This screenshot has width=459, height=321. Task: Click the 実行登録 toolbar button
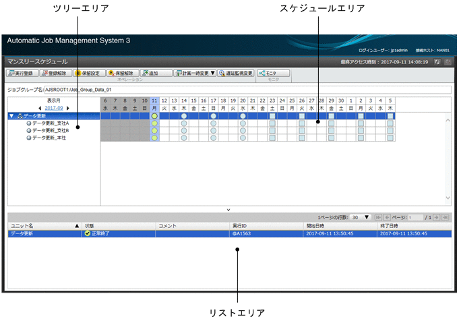22,74
